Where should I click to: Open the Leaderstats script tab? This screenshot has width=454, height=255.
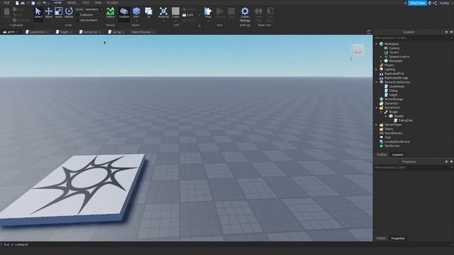pos(37,32)
